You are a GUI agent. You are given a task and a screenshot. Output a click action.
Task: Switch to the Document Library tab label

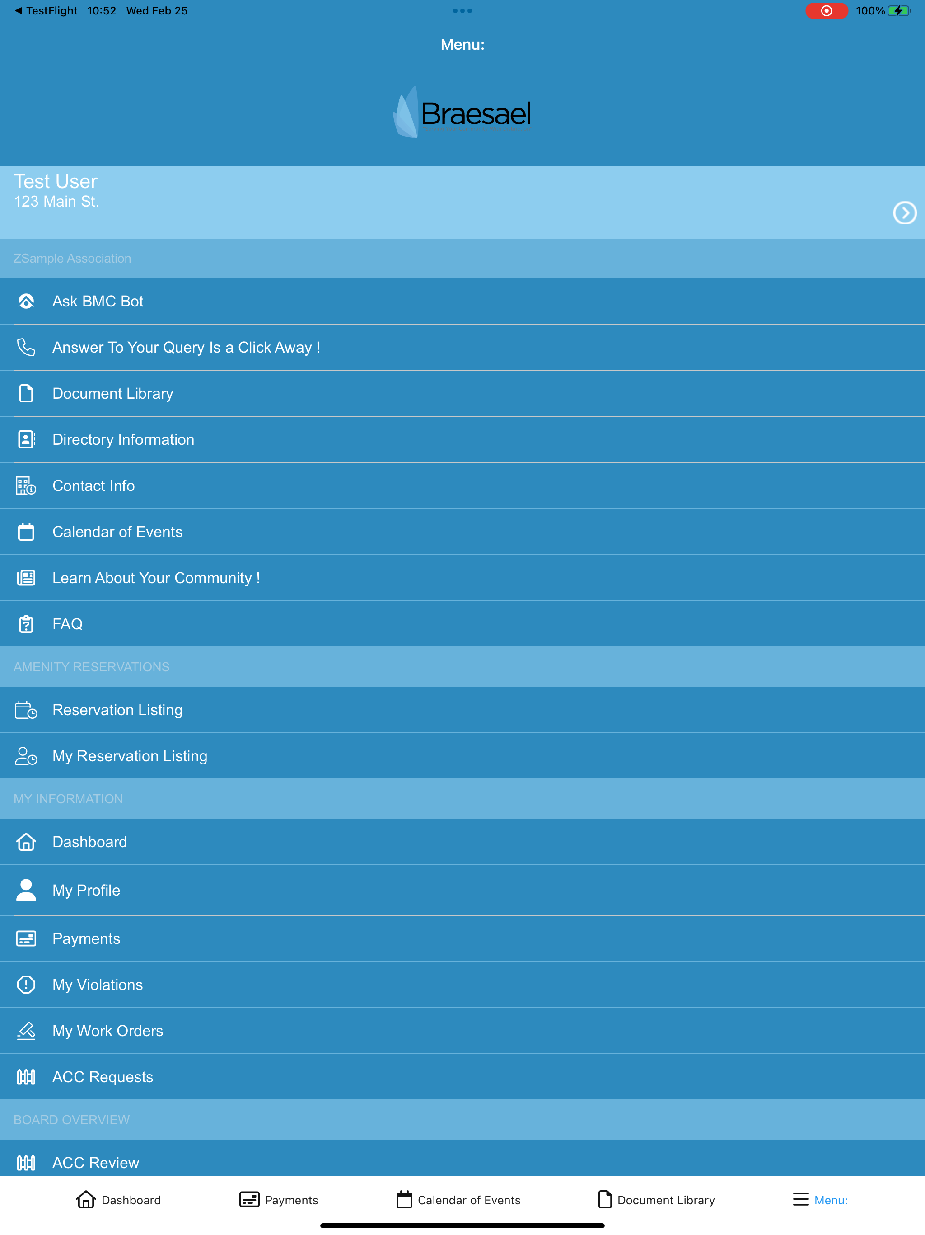(x=666, y=1200)
